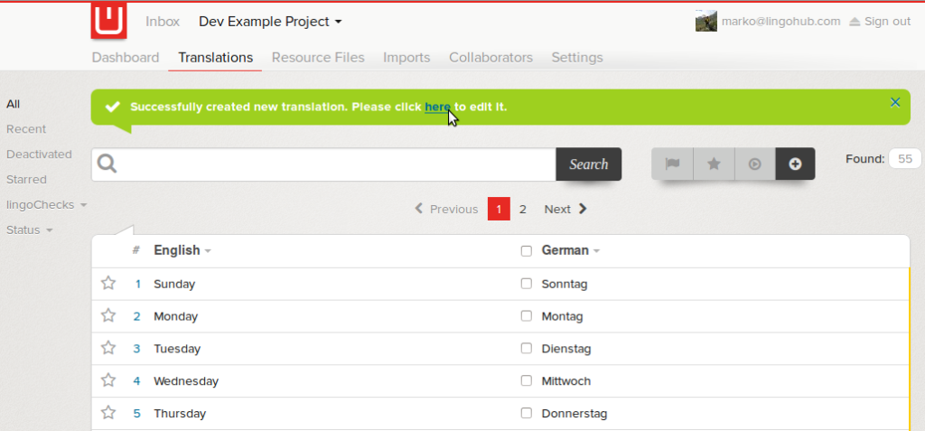Click the plus add translation icon
Image resolution: width=925 pixels, height=431 pixels.
[795, 164]
